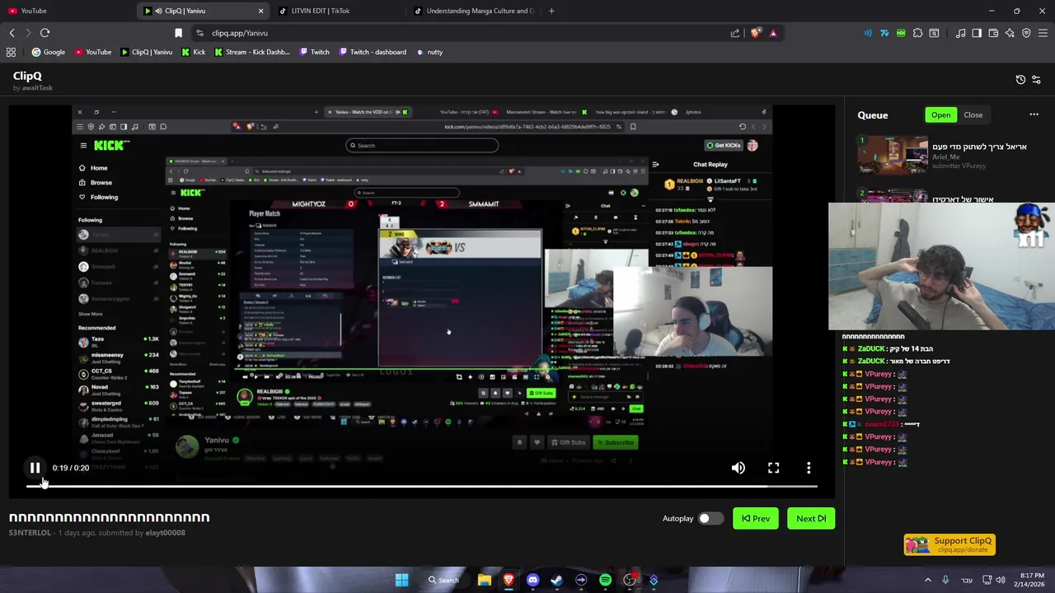Open the video player more options menu
Screen dimensions: 1055x593
coord(809,468)
